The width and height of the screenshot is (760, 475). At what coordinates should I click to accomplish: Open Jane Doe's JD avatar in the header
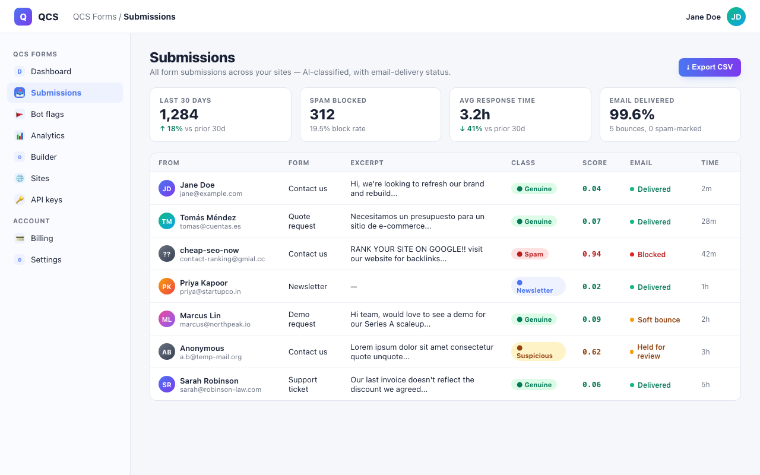736,17
